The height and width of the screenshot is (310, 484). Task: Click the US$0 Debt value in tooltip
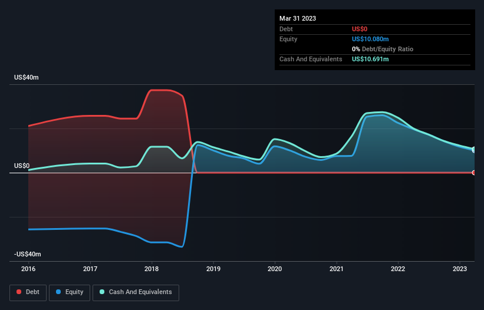pyautogui.click(x=360, y=29)
